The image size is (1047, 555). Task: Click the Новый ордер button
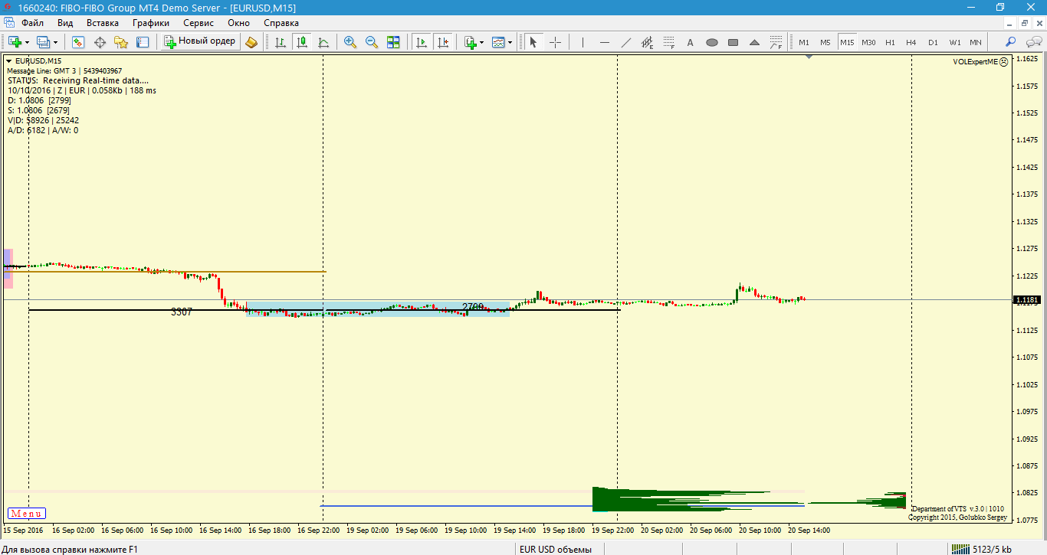pyautogui.click(x=200, y=41)
